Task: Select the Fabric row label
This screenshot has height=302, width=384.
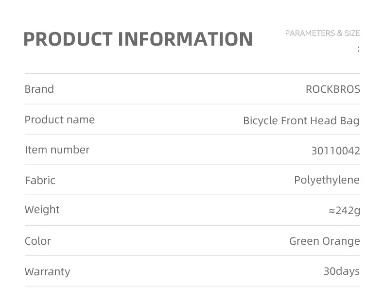Action: [40, 181]
